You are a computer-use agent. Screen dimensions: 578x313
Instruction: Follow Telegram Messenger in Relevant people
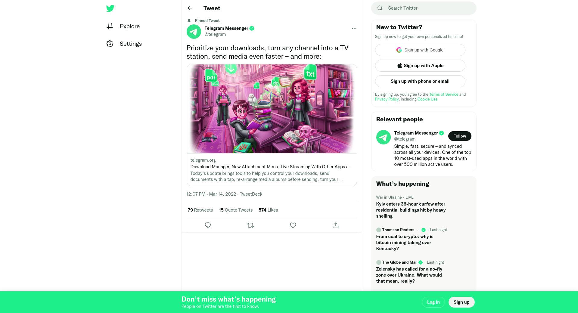[x=460, y=136]
